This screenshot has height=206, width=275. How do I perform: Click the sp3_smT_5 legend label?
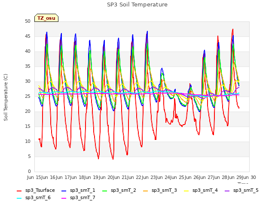[x=246, y=190]
